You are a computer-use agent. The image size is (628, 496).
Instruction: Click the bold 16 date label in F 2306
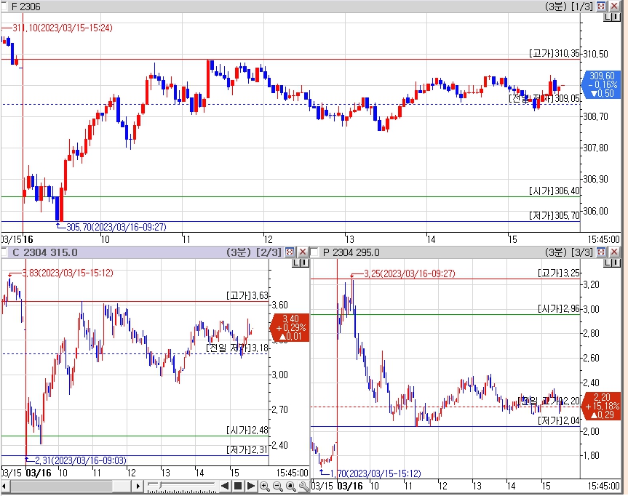(x=28, y=239)
